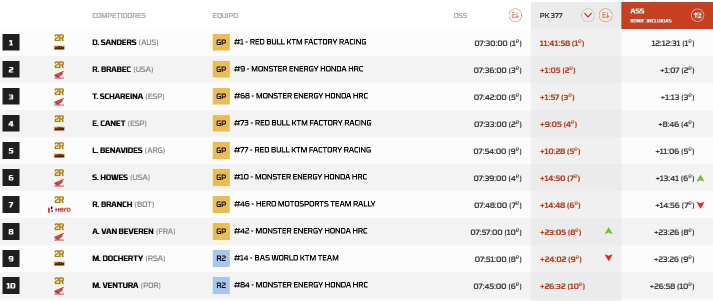This screenshot has height=301, width=713.
Task: Click the Hero logo beside R. Branch
Action: (x=59, y=210)
